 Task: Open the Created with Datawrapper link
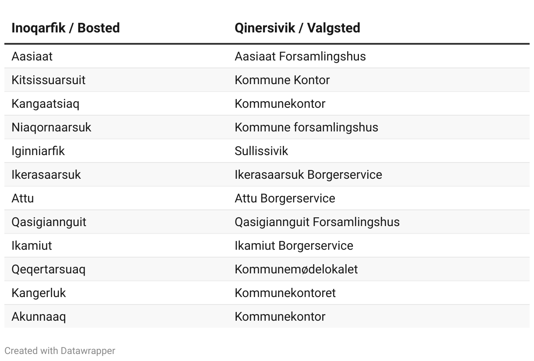coord(60,350)
